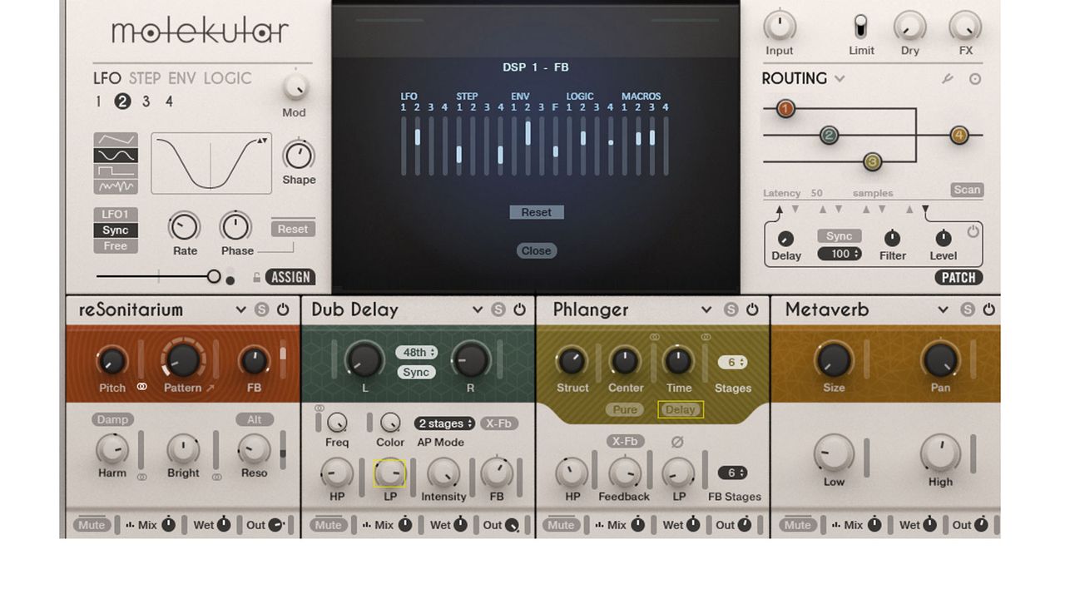The width and height of the screenshot is (1065, 599).
Task: Select routing node 1
Action: pos(785,108)
